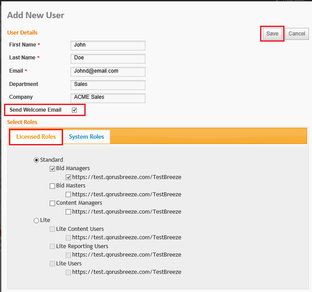Focus the First Name field containing John

click(108, 46)
